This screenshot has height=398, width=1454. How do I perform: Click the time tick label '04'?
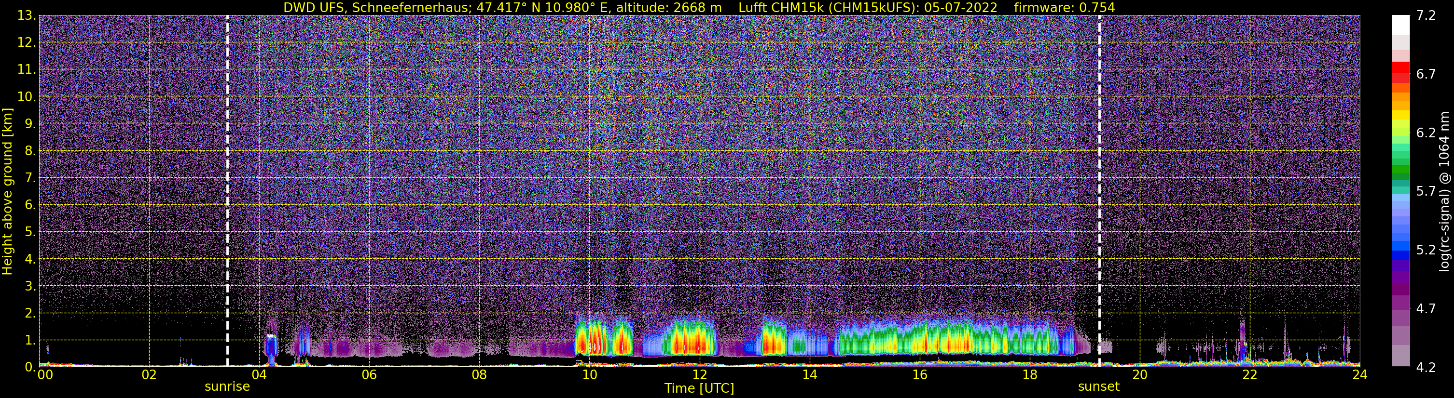pyautogui.click(x=259, y=375)
